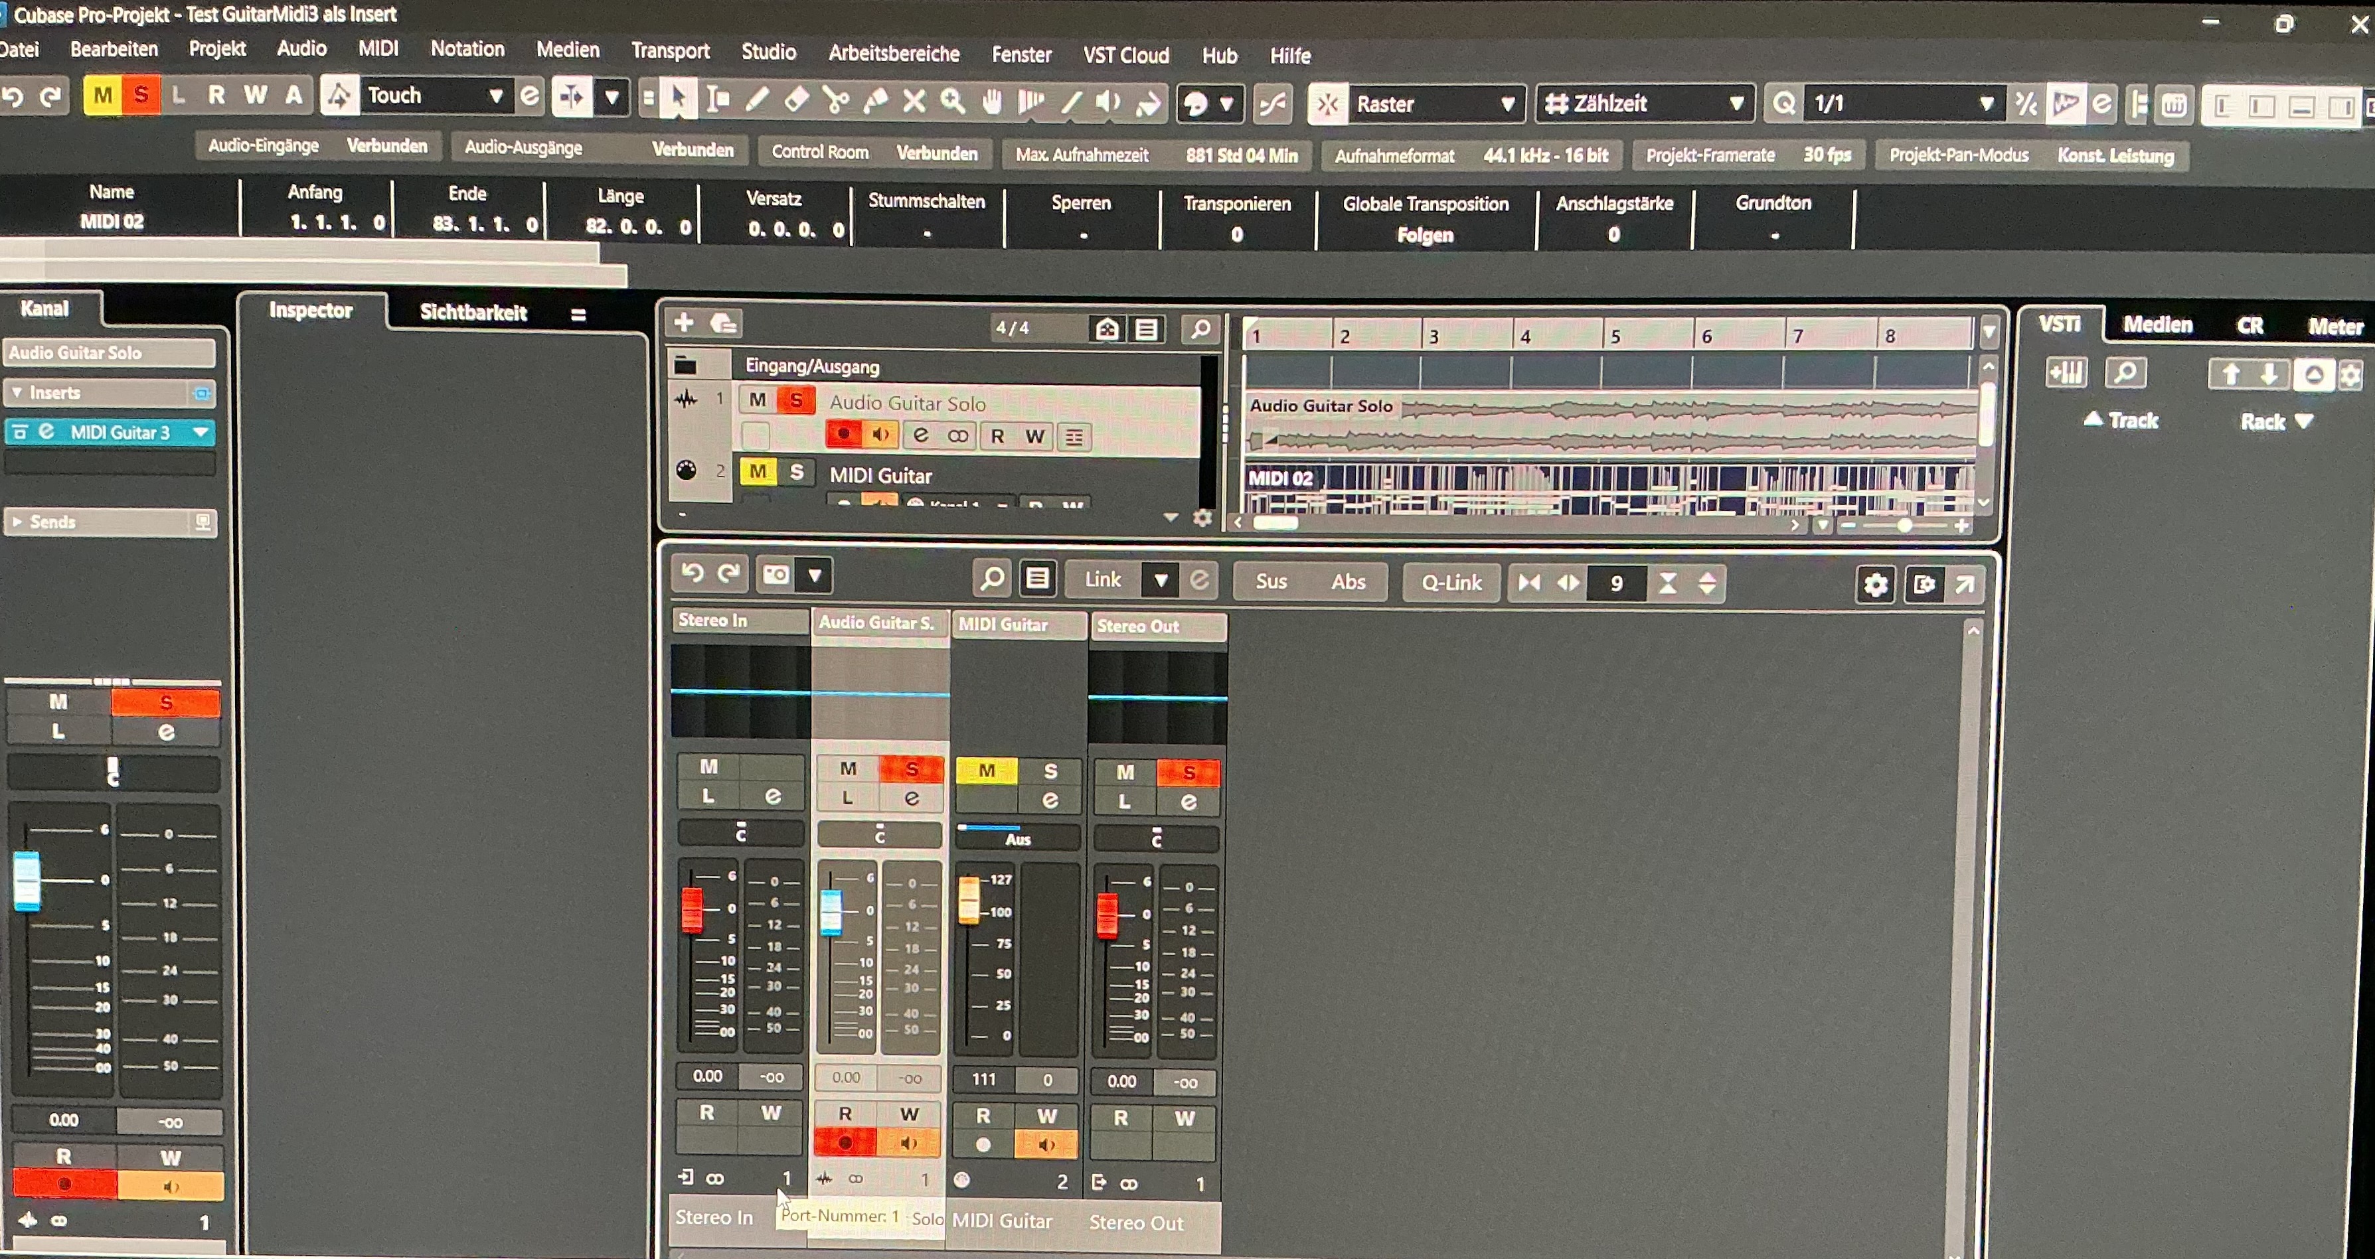Click the Sus button in MixConsole
This screenshot has height=1259, width=2375.
tap(1270, 581)
